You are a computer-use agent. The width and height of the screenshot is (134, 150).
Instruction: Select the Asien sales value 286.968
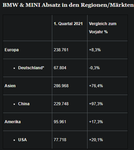click(x=61, y=86)
